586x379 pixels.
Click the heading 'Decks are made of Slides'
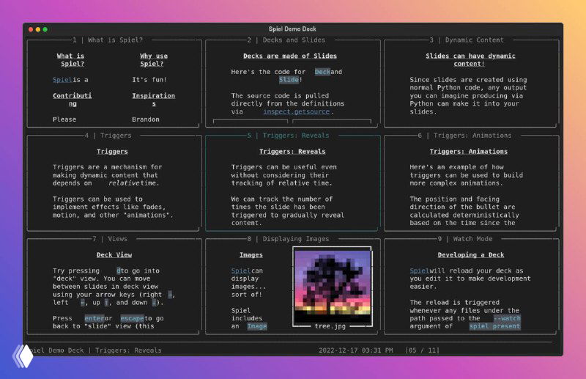[x=290, y=56]
